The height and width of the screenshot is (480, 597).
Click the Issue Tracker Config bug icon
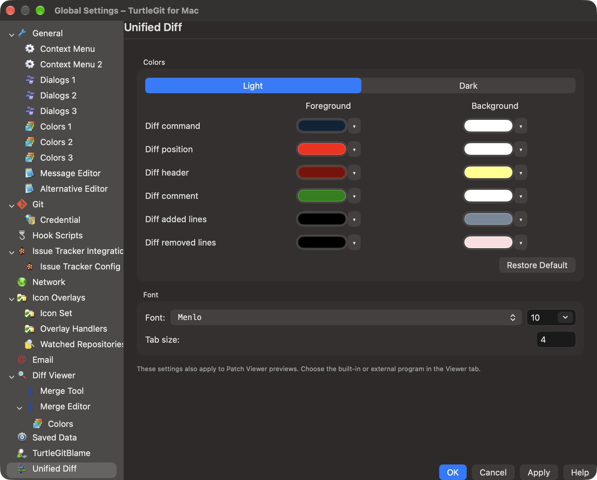30,266
